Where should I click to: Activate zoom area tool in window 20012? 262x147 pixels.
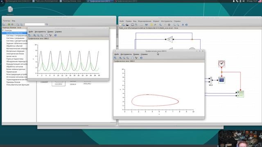(34, 36)
